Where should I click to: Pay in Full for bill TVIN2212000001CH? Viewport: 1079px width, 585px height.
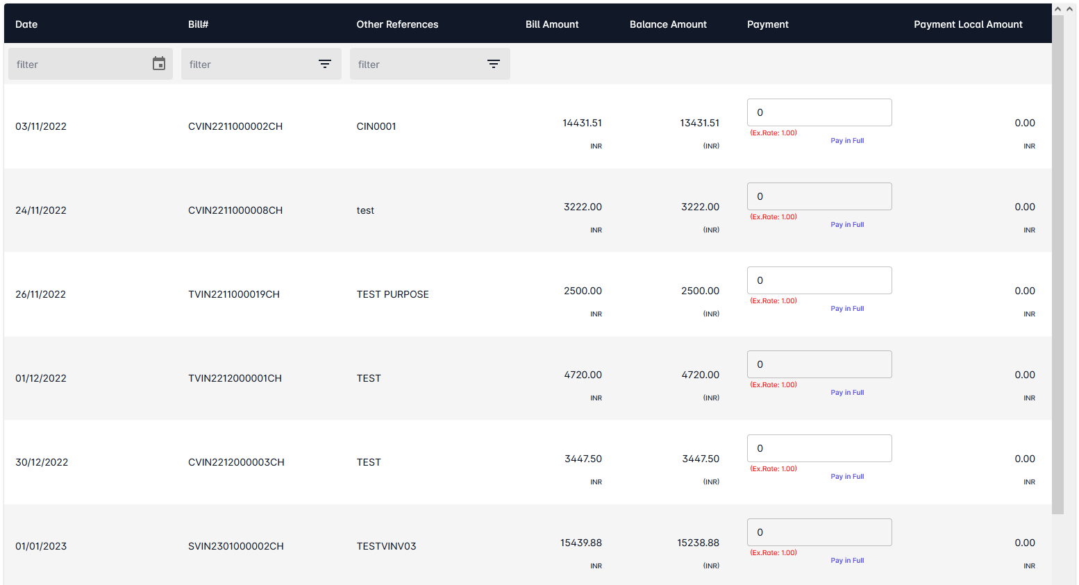[847, 393]
